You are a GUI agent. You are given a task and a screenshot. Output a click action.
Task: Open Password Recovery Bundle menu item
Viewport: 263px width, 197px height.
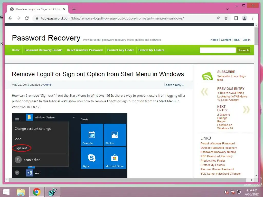(43, 50)
